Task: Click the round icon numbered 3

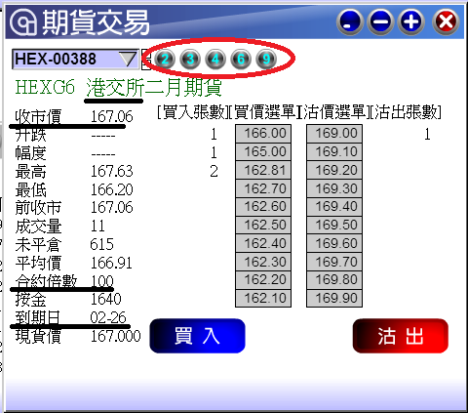Action: pyautogui.click(x=190, y=60)
